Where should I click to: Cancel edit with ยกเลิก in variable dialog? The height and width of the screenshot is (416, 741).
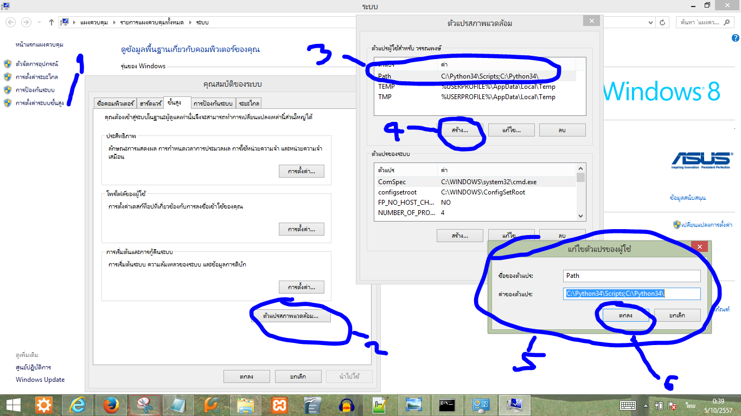tap(677, 315)
